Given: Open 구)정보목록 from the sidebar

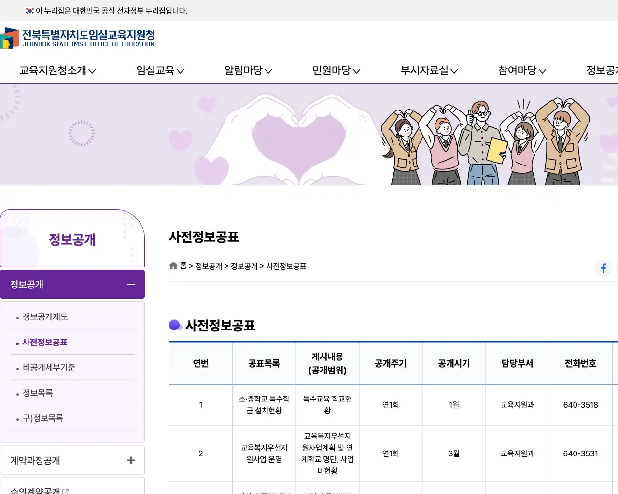Looking at the screenshot, I should (42, 418).
